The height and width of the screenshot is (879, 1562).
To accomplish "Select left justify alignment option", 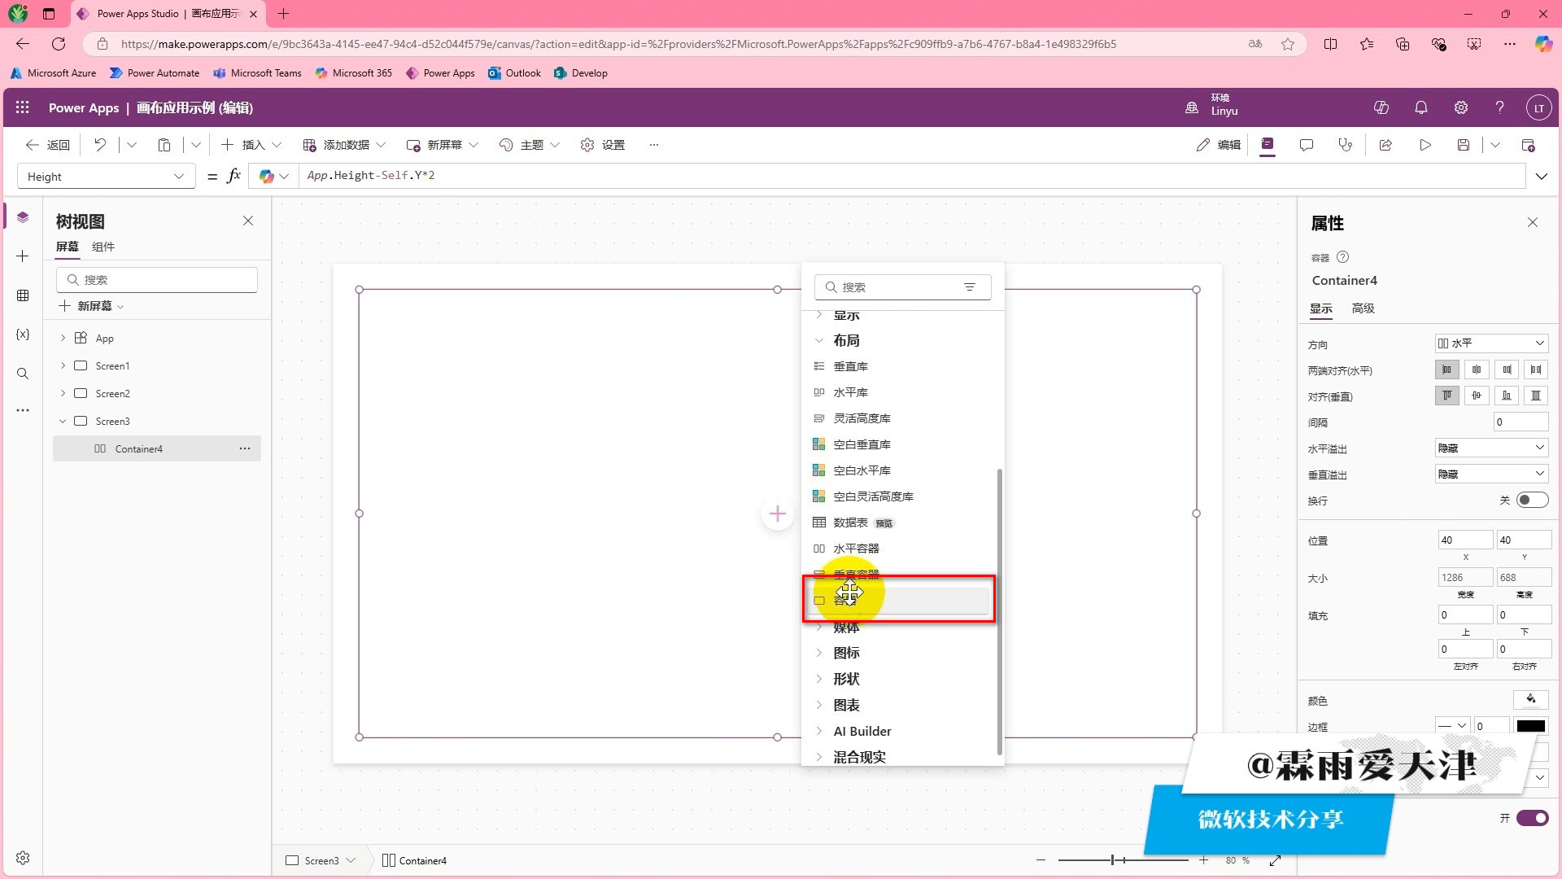I will click(1446, 370).
